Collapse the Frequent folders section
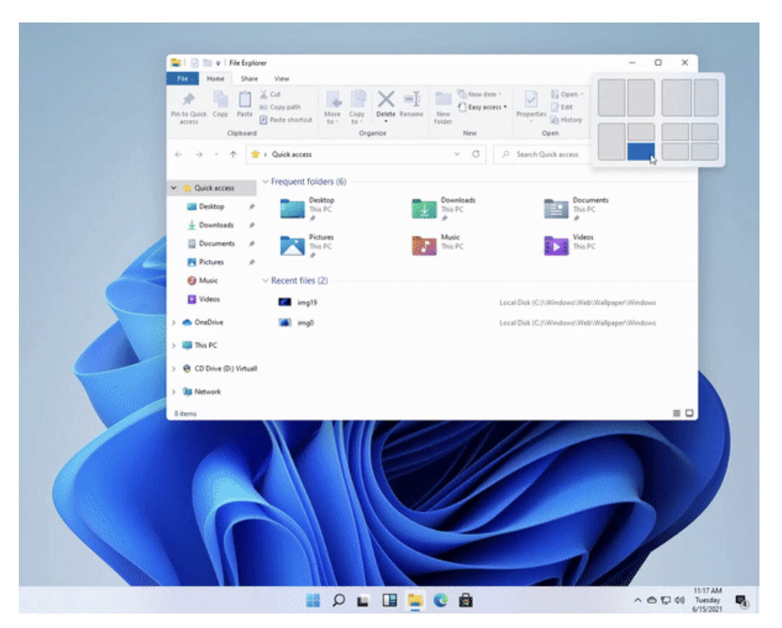 pos(265,182)
